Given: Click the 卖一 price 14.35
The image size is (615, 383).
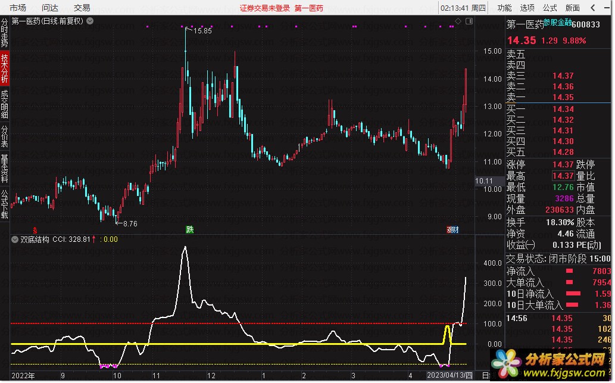Looking at the screenshot, I should pyautogui.click(x=563, y=97).
